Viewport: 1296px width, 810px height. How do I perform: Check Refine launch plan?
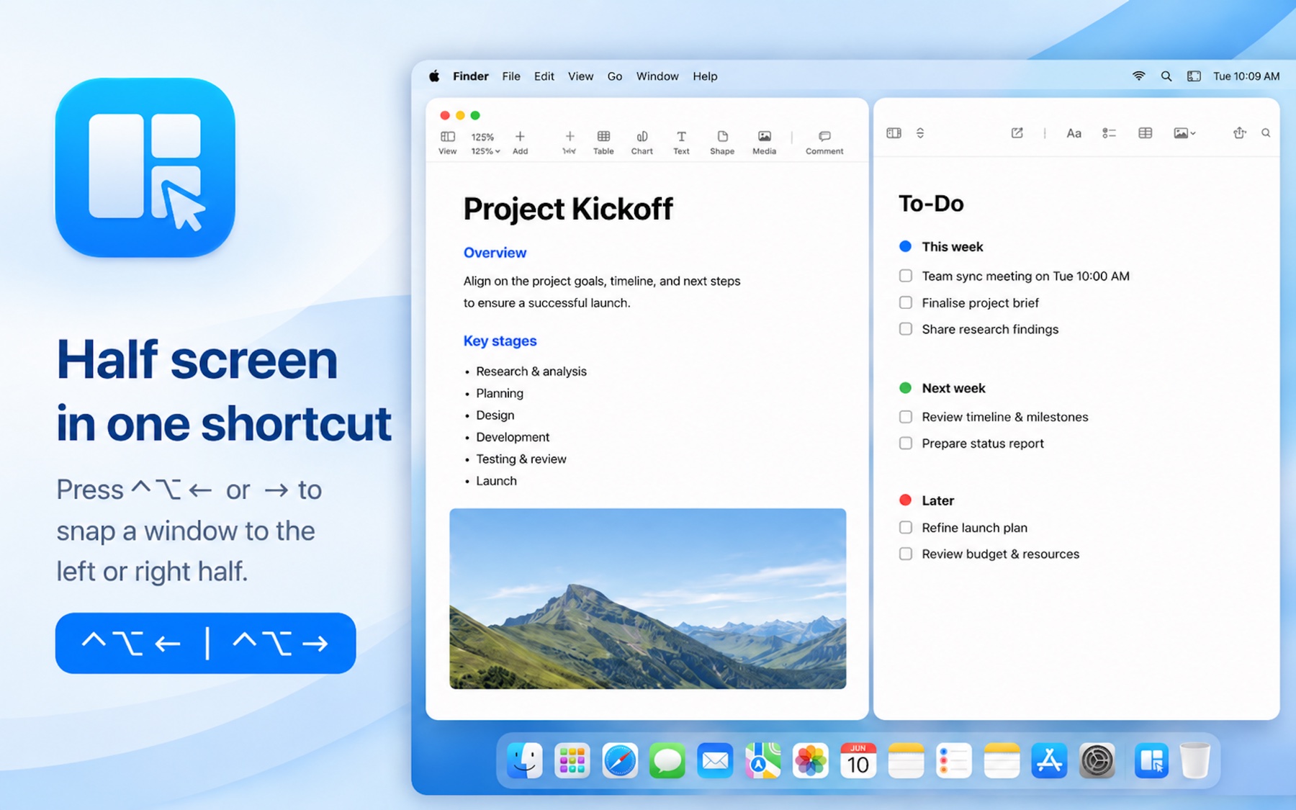906,528
